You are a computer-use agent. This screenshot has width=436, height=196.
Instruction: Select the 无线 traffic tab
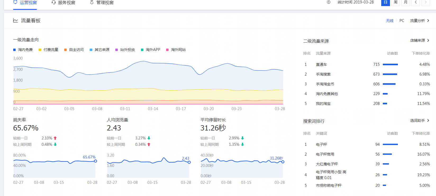click(x=389, y=21)
